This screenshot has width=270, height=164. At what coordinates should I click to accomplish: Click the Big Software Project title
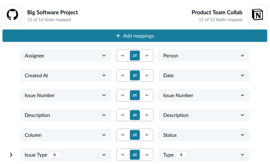pyautogui.click(x=52, y=12)
